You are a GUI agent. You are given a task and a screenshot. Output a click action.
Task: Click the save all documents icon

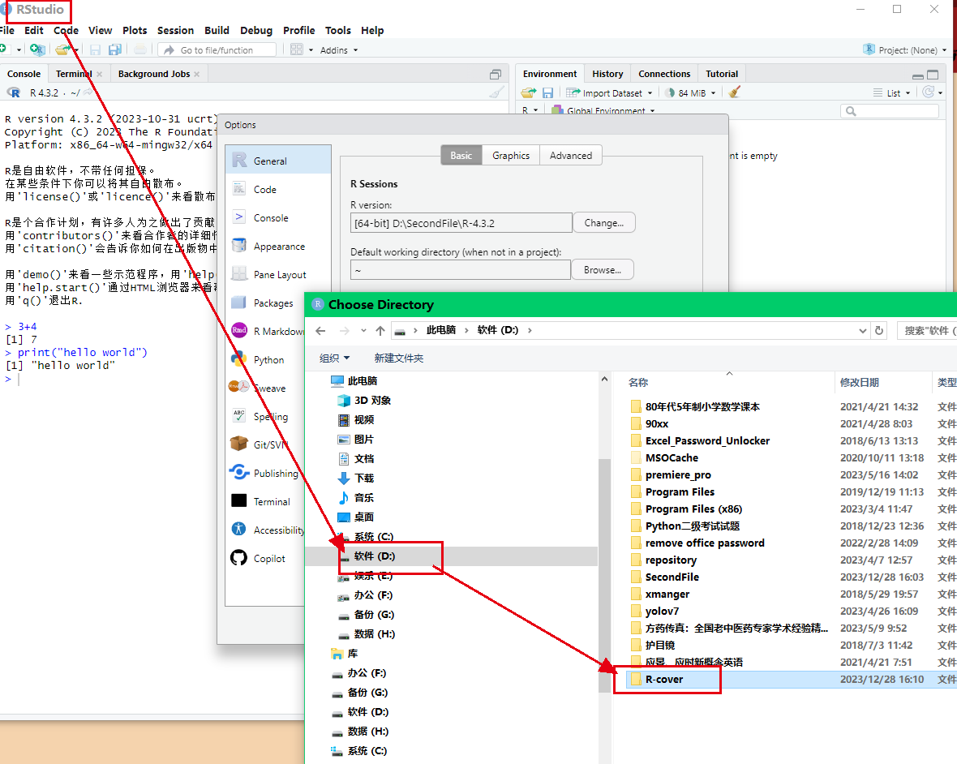pyautogui.click(x=114, y=49)
